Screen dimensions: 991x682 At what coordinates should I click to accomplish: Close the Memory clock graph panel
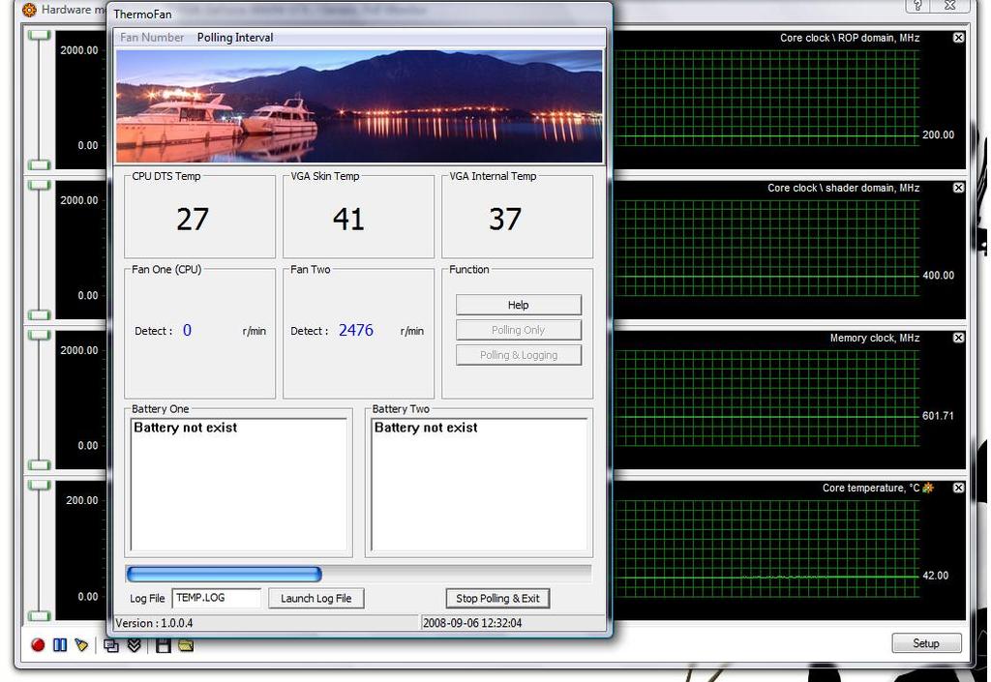pos(958,338)
